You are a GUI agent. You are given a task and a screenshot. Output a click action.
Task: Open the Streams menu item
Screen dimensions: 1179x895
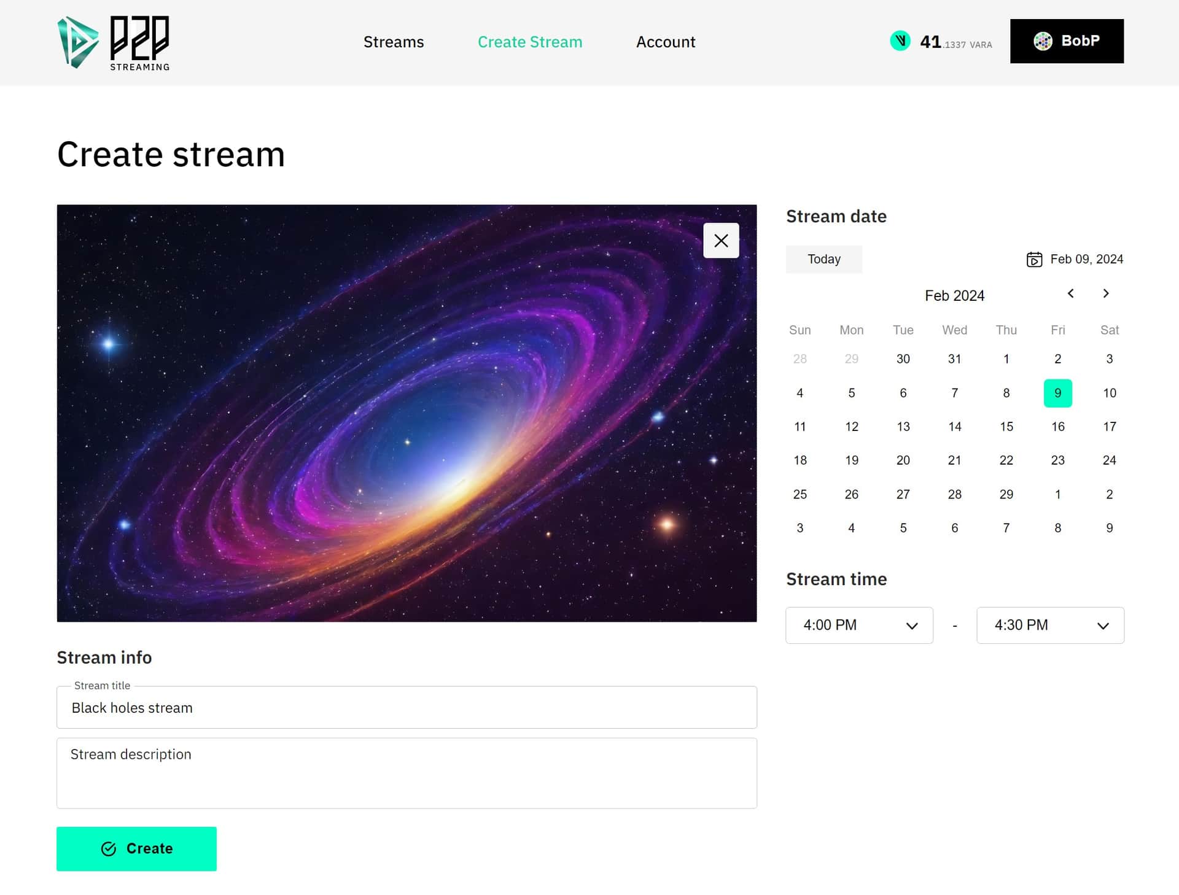pyautogui.click(x=394, y=42)
